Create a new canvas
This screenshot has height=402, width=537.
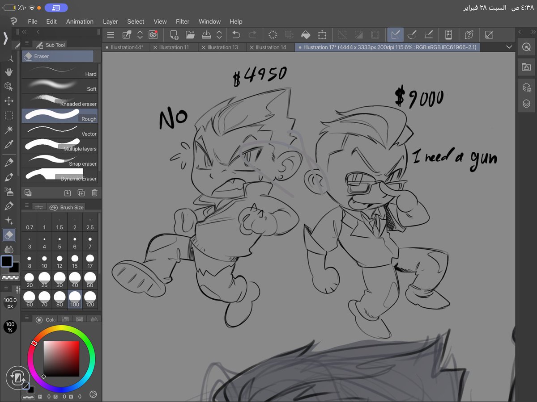click(x=174, y=34)
